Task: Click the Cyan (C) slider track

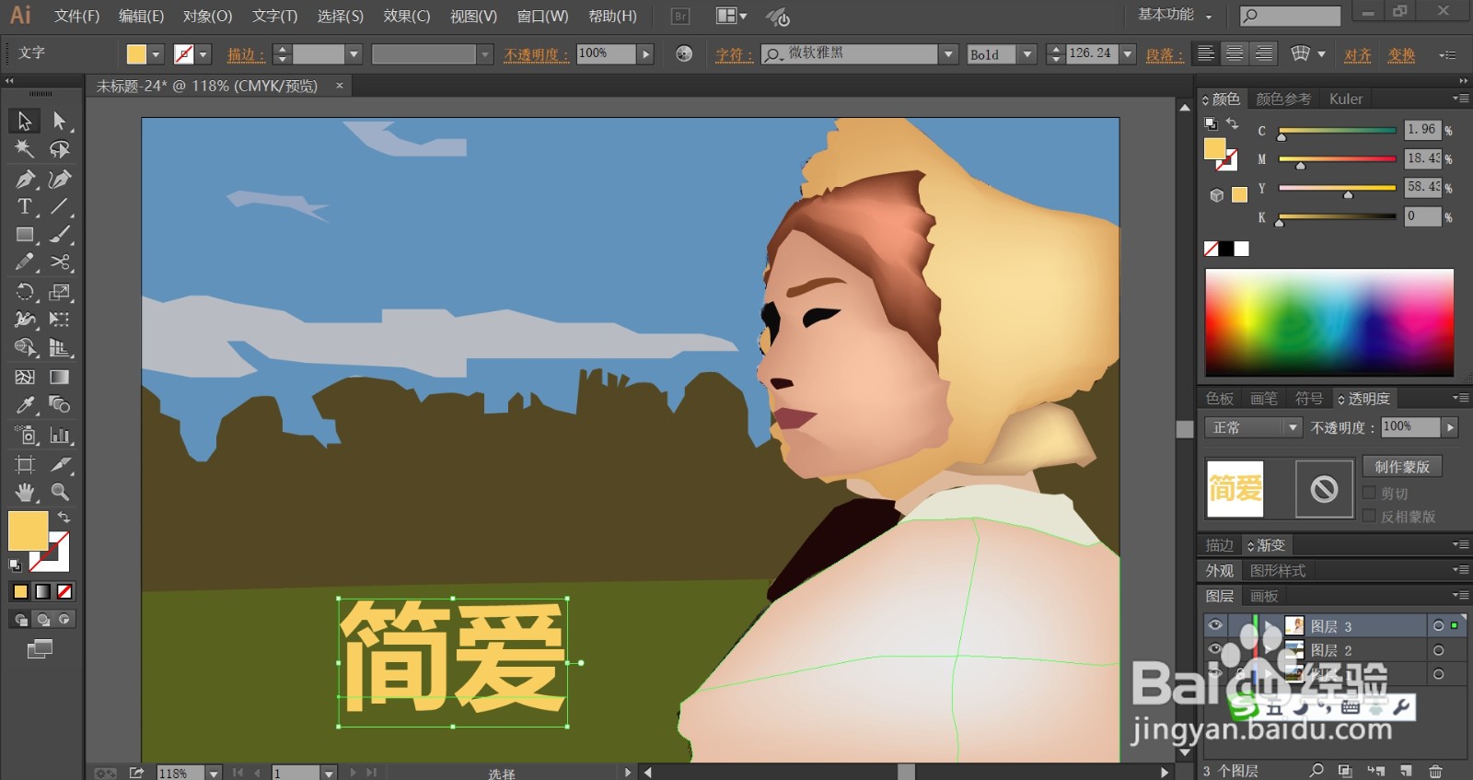Action: click(x=1337, y=131)
